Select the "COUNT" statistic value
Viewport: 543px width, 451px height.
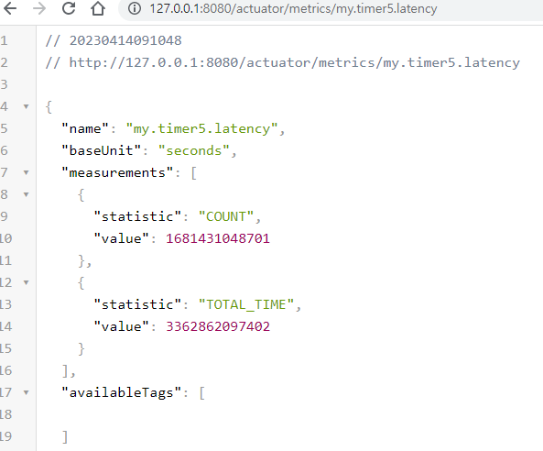click(226, 216)
